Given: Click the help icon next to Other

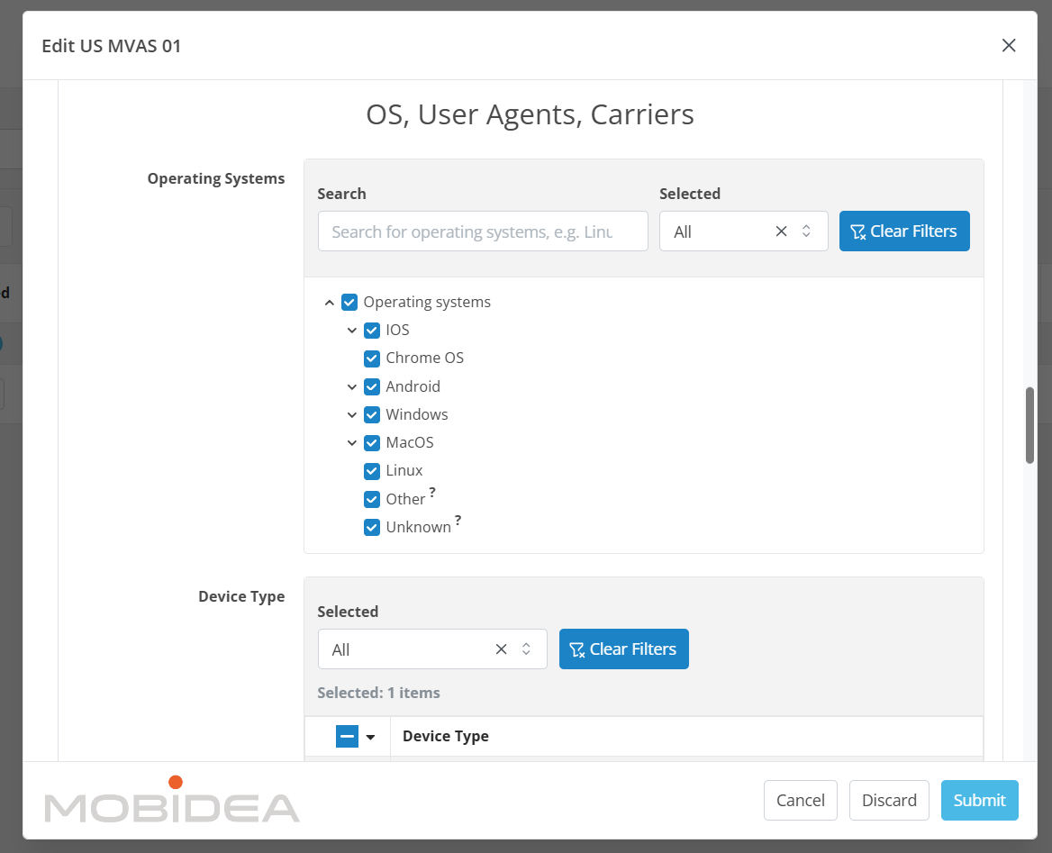Looking at the screenshot, I should [x=432, y=493].
